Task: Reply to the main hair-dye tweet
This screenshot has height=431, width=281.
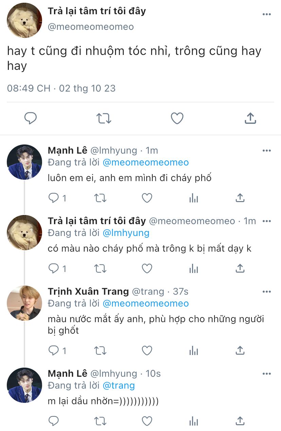Action: click(31, 118)
